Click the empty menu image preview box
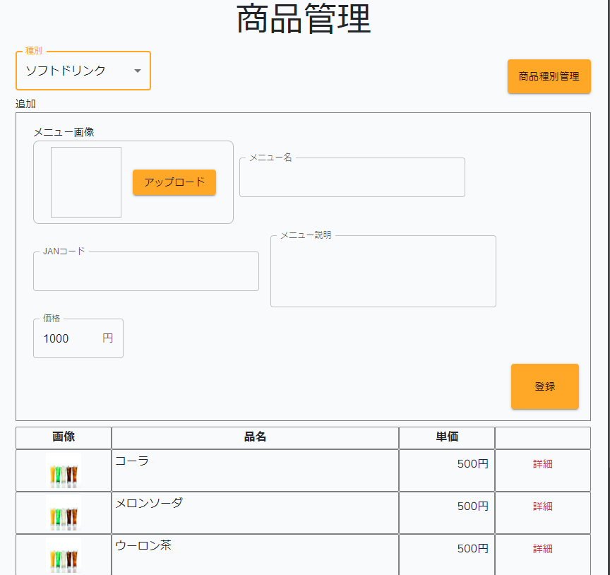 pos(86,182)
